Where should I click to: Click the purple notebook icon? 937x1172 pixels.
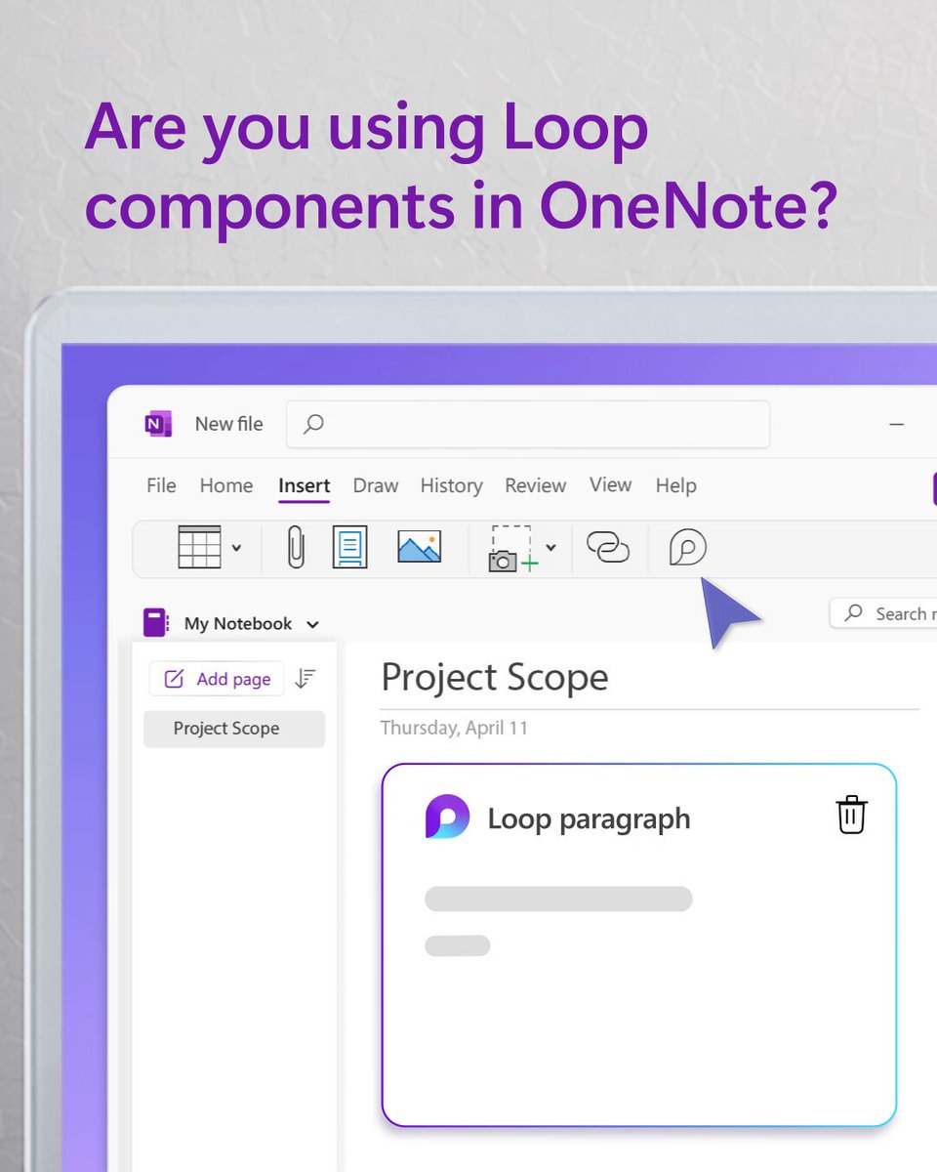click(x=155, y=623)
